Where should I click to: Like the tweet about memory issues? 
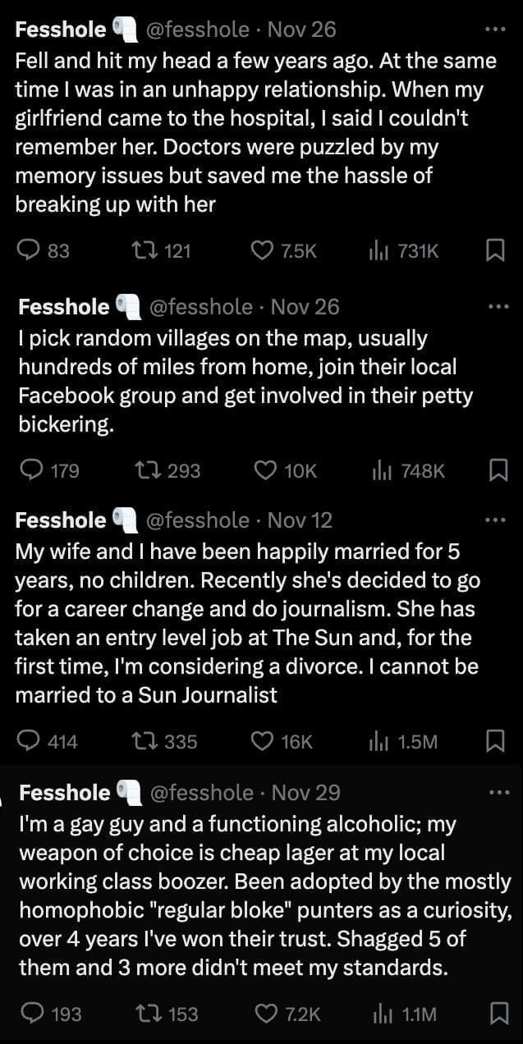pos(262,251)
